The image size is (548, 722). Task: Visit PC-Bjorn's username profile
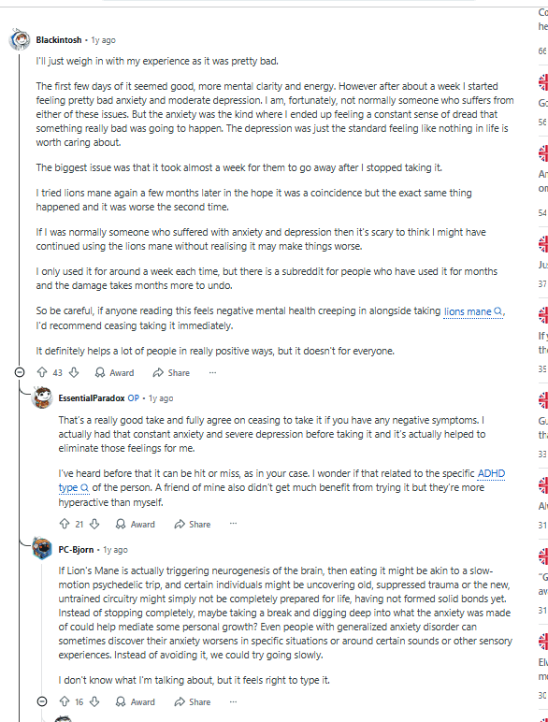click(x=76, y=549)
